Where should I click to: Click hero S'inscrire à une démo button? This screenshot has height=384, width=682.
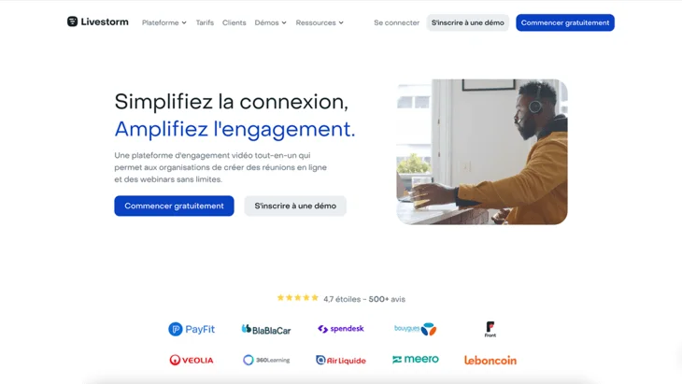(x=295, y=206)
